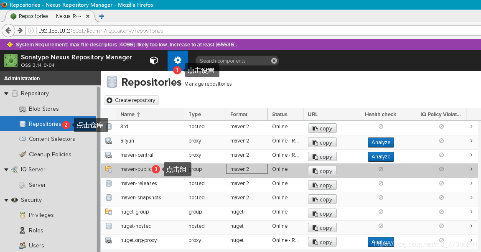Screen dimensions: 481x252
Task: Click aliyun proxy repository icon
Action: tap(109, 140)
